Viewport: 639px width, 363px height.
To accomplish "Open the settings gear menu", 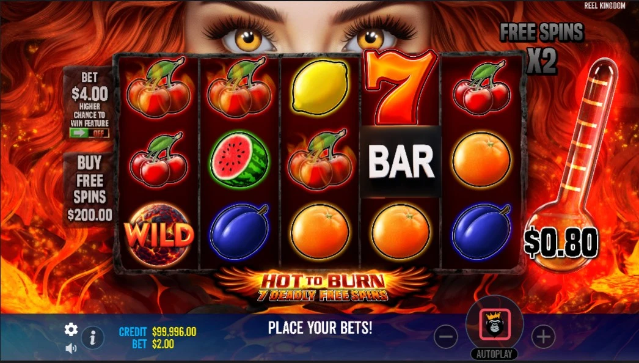I will coord(71,329).
